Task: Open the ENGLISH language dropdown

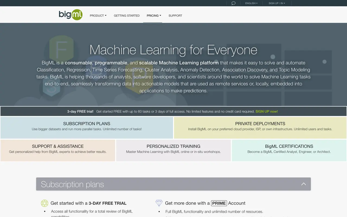Action: (x=251, y=3)
